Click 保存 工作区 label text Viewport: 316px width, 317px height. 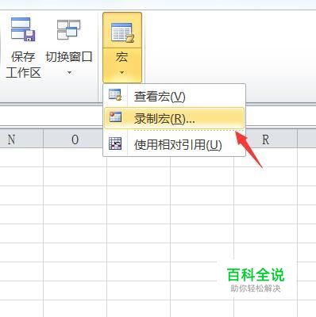(x=23, y=65)
